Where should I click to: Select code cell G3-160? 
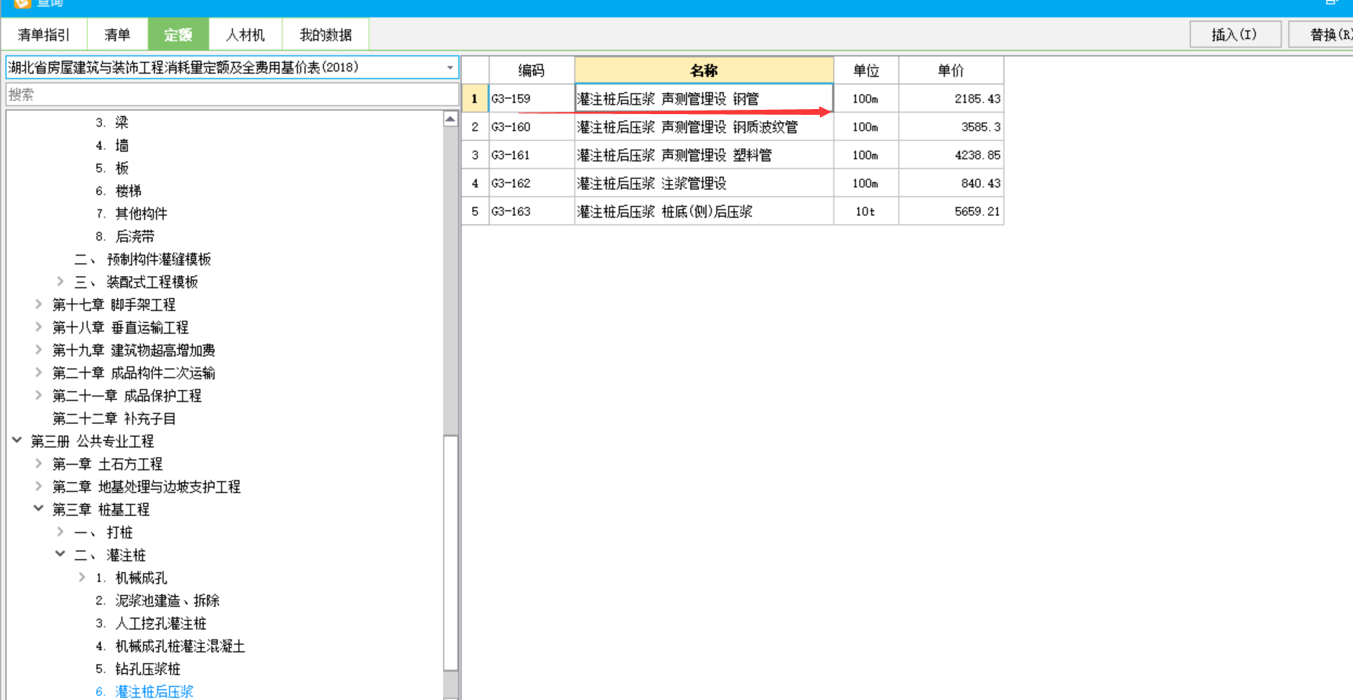coord(532,127)
